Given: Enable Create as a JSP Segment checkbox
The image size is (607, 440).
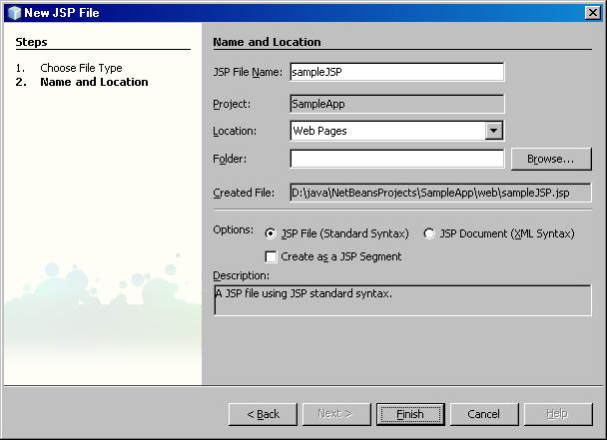Looking at the screenshot, I should pyautogui.click(x=271, y=256).
